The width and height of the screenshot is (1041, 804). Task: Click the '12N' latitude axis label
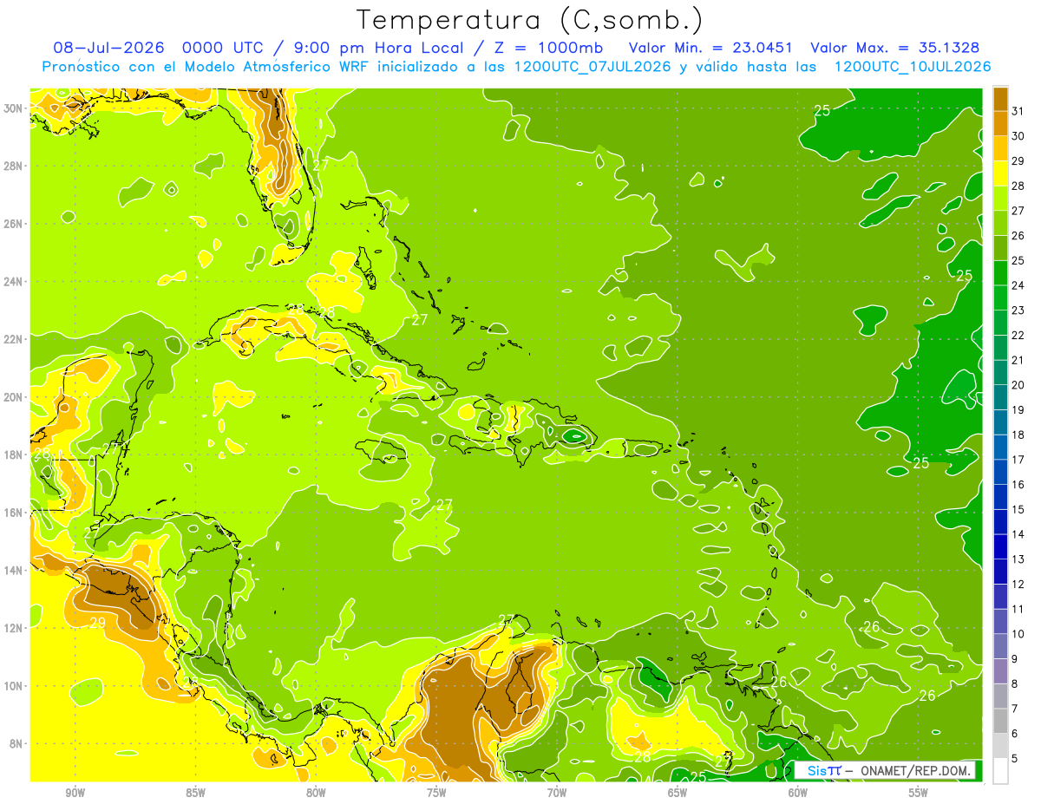[x=14, y=628]
